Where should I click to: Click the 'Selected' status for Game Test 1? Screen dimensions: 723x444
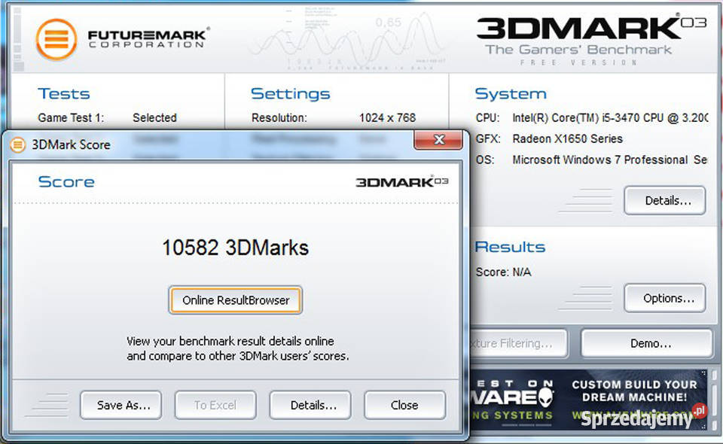tap(154, 118)
